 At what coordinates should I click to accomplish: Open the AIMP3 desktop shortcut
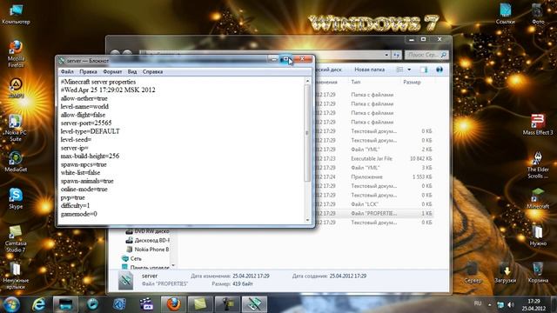tap(16, 88)
